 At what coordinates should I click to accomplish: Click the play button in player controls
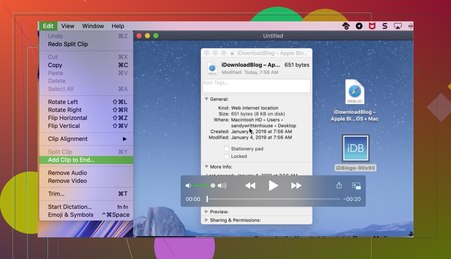[x=273, y=186]
